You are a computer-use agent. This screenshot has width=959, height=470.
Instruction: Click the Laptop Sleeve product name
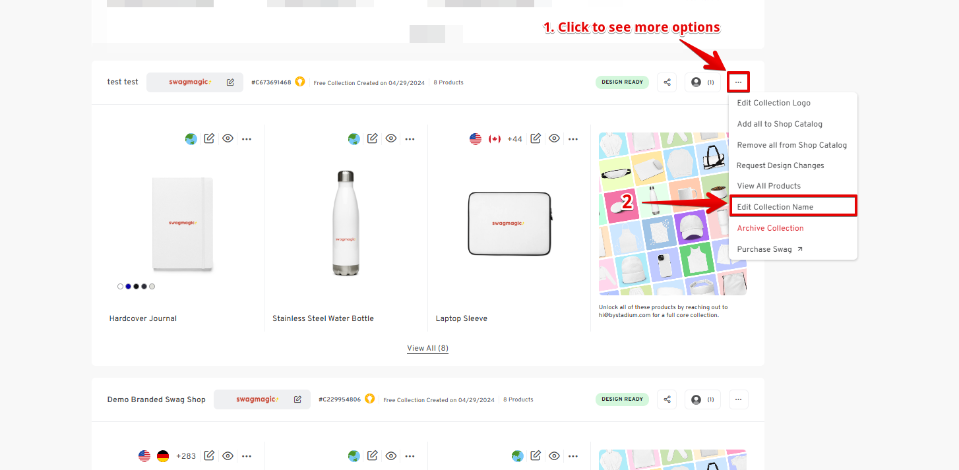462,318
